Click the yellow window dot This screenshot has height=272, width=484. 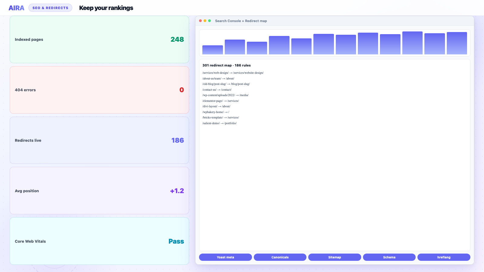pos(205,21)
